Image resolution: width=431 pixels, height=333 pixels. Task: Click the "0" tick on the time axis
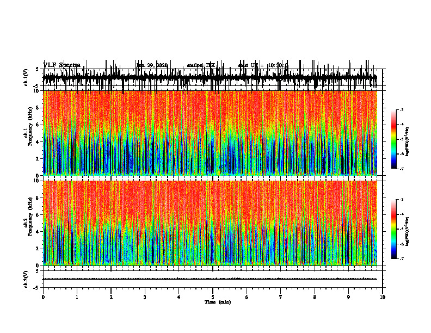(43, 297)
